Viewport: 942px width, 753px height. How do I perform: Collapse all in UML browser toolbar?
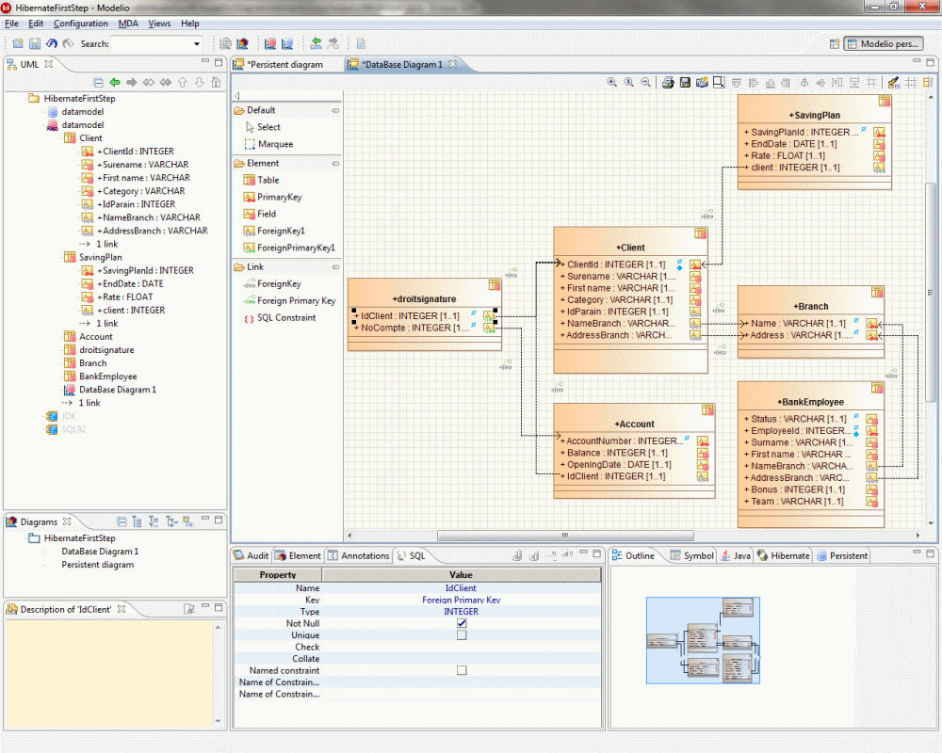coord(98,82)
